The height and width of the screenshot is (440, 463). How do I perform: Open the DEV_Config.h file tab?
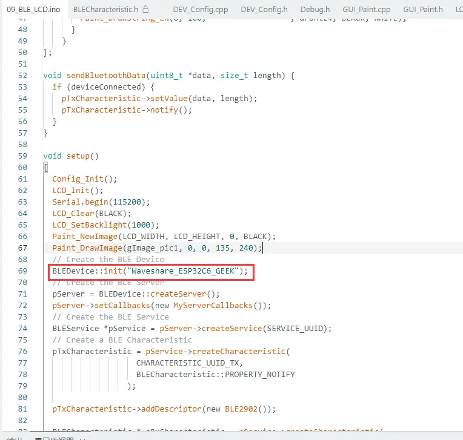[x=264, y=10]
